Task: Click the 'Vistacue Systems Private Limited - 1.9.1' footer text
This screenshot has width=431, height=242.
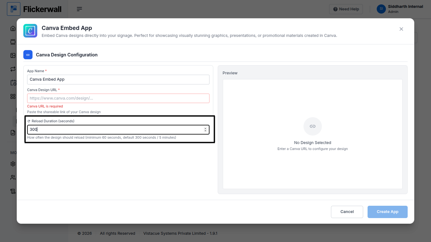Action: pos(180,233)
